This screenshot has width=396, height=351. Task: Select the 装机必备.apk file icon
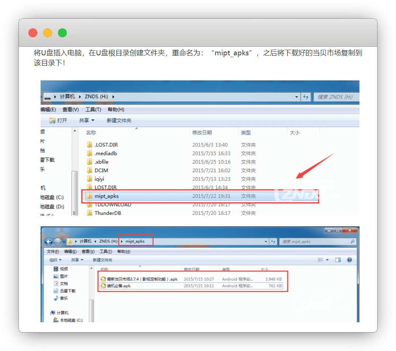(x=103, y=286)
